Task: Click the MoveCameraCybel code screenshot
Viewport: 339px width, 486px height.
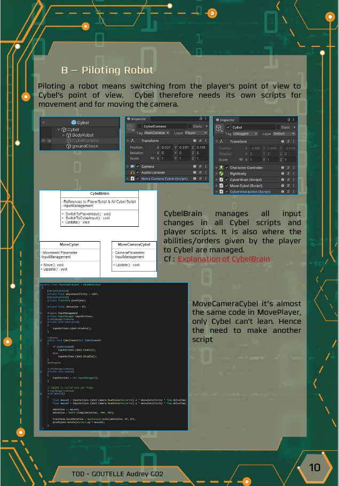Action: pos(114,356)
